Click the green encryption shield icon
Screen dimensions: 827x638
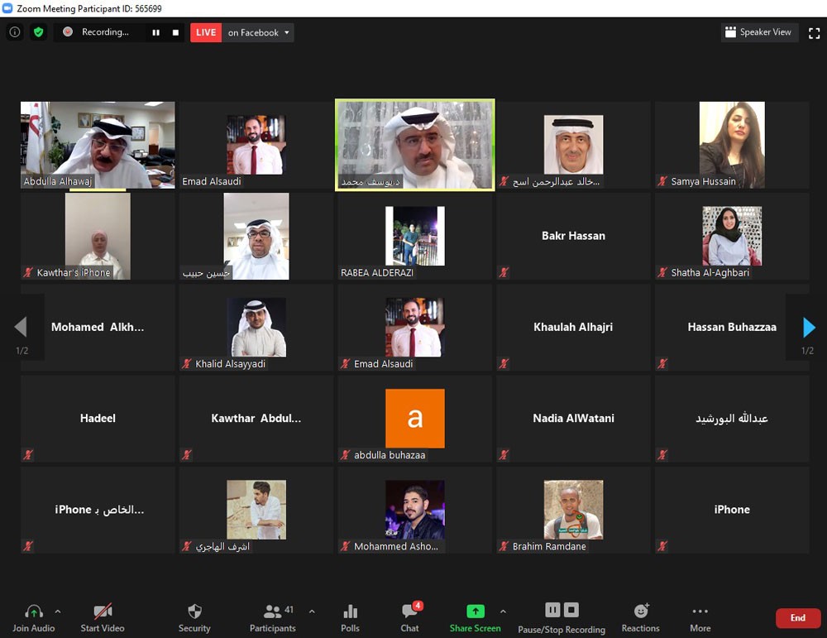pyautogui.click(x=38, y=32)
